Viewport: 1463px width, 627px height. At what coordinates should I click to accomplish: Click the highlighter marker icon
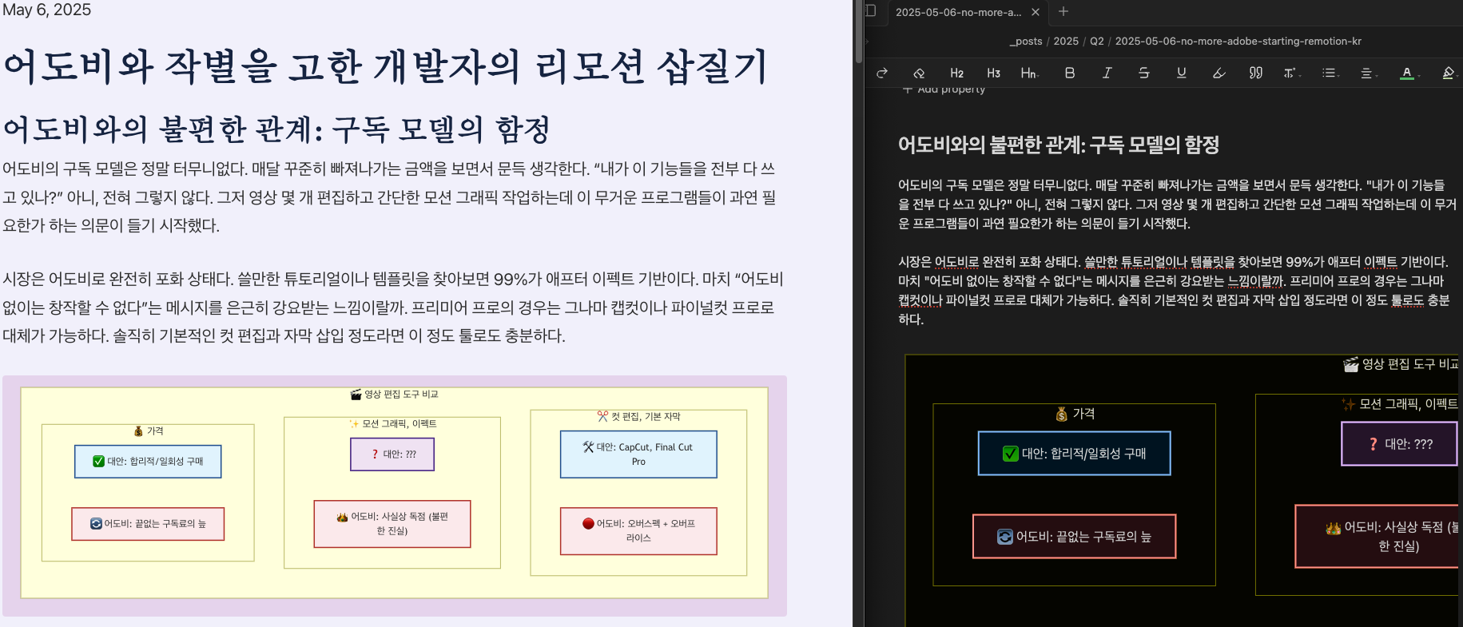click(x=1219, y=73)
